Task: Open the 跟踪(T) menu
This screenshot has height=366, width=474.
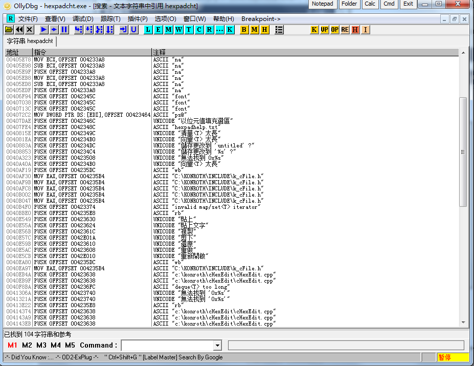Action: (x=110, y=19)
